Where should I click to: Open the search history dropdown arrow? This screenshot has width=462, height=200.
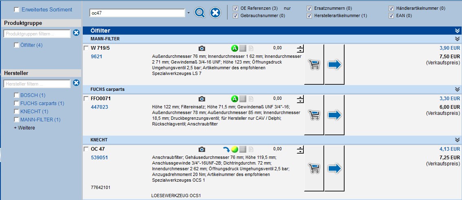188,13
